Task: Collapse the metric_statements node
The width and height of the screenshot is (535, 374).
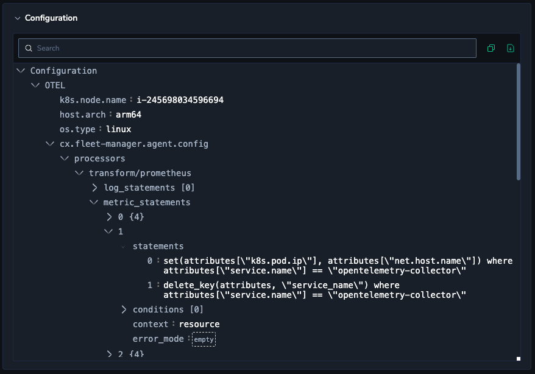Action: tap(94, 202)
